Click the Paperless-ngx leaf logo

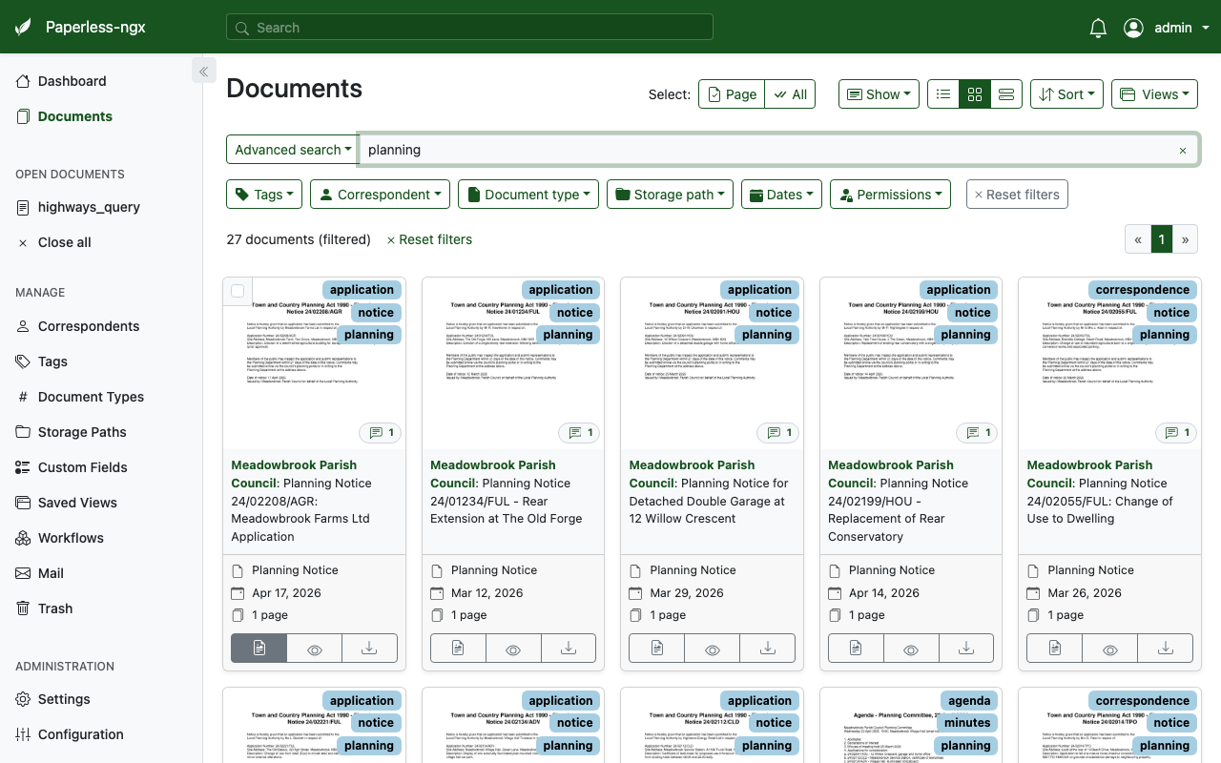(24, 27)
